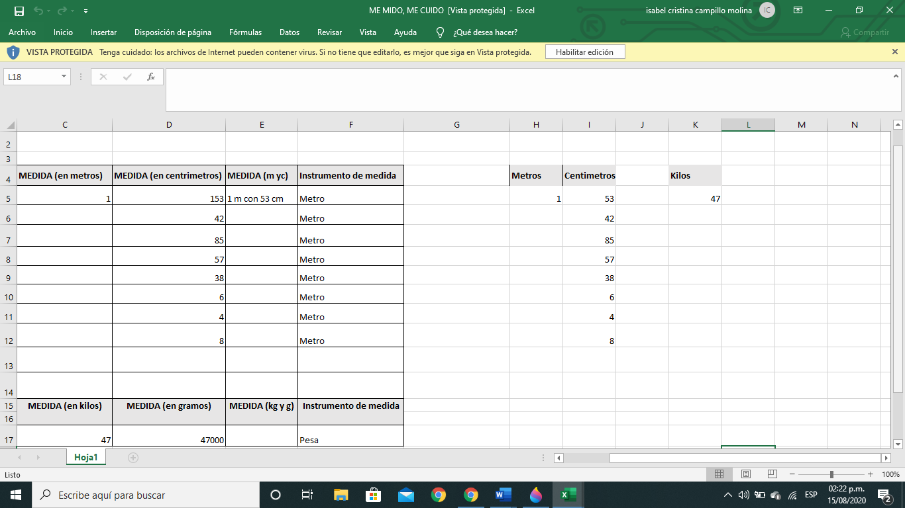Select Normal view icon in status bar
Viewport: 905px width, 508px height.
(x=719, y=474)
